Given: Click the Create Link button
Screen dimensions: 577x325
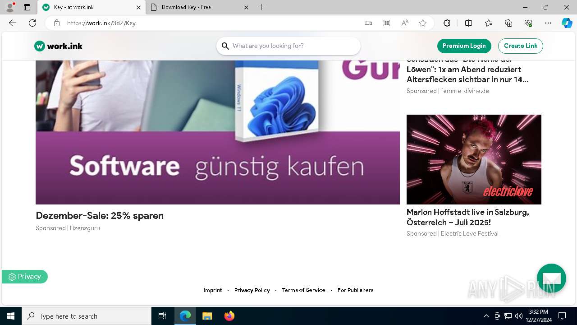Looking at the screenshot, I should pyautogui.click(x=521, y=46).
